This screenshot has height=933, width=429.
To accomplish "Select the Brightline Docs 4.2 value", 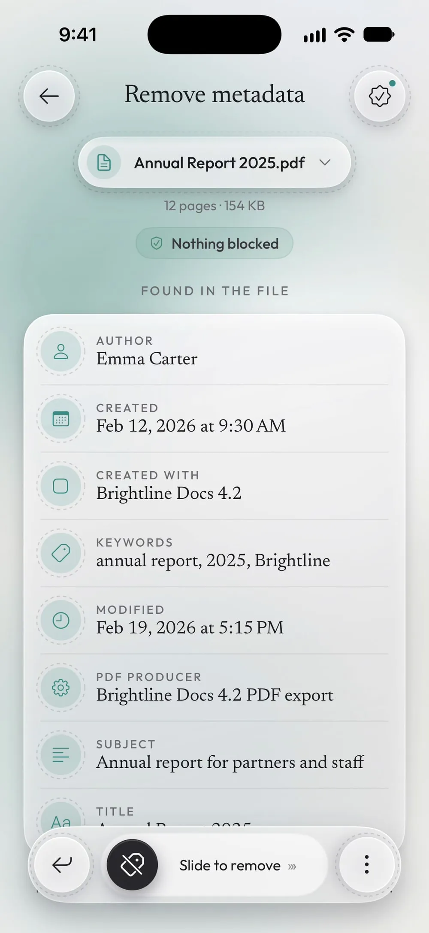I will pyautogui.click(x=169, y=494).
